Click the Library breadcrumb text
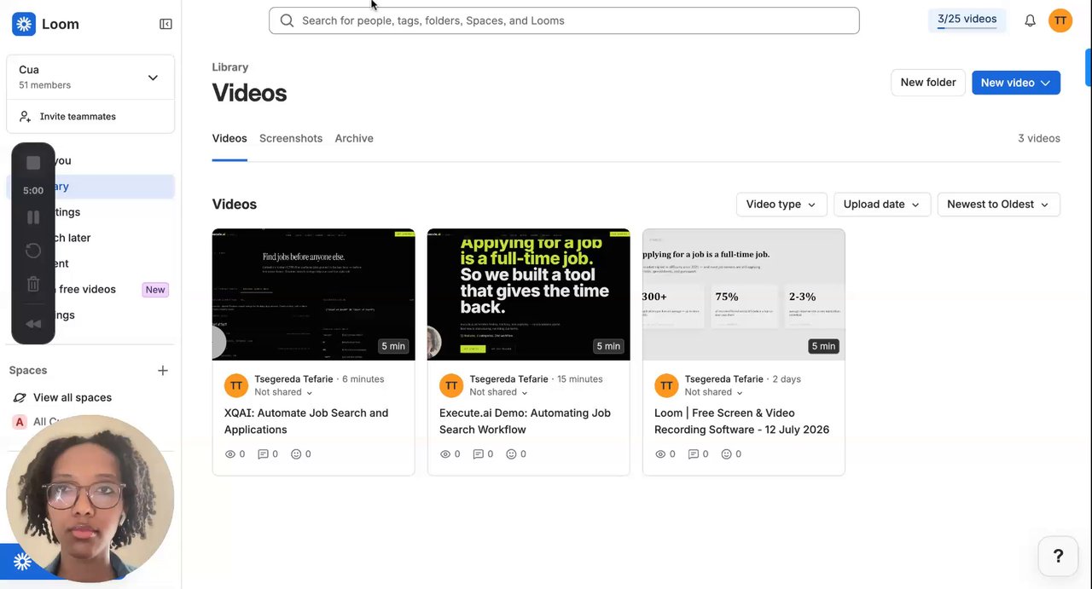 (230, 67)
